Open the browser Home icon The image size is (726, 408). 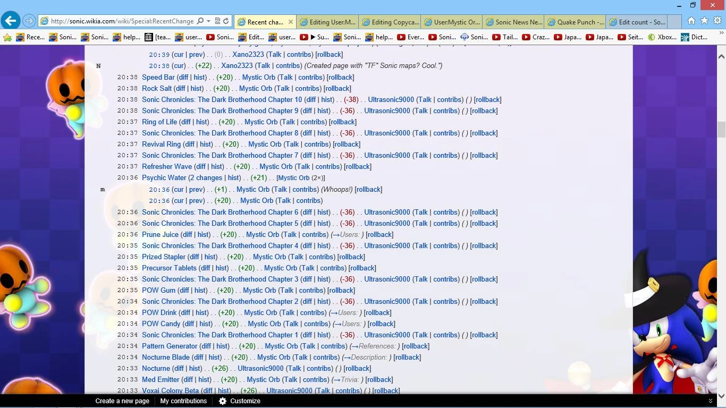click(691, 21)
